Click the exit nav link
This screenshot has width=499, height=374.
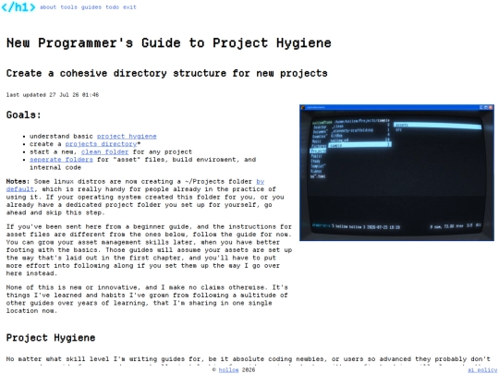(130, 7)
